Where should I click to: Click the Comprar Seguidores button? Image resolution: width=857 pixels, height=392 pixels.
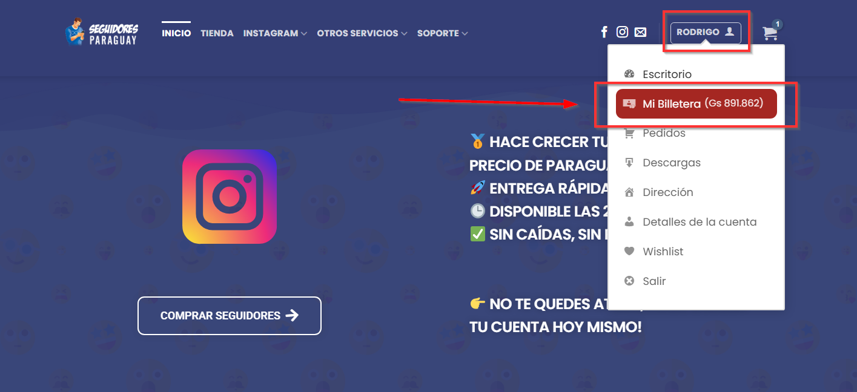230,315
